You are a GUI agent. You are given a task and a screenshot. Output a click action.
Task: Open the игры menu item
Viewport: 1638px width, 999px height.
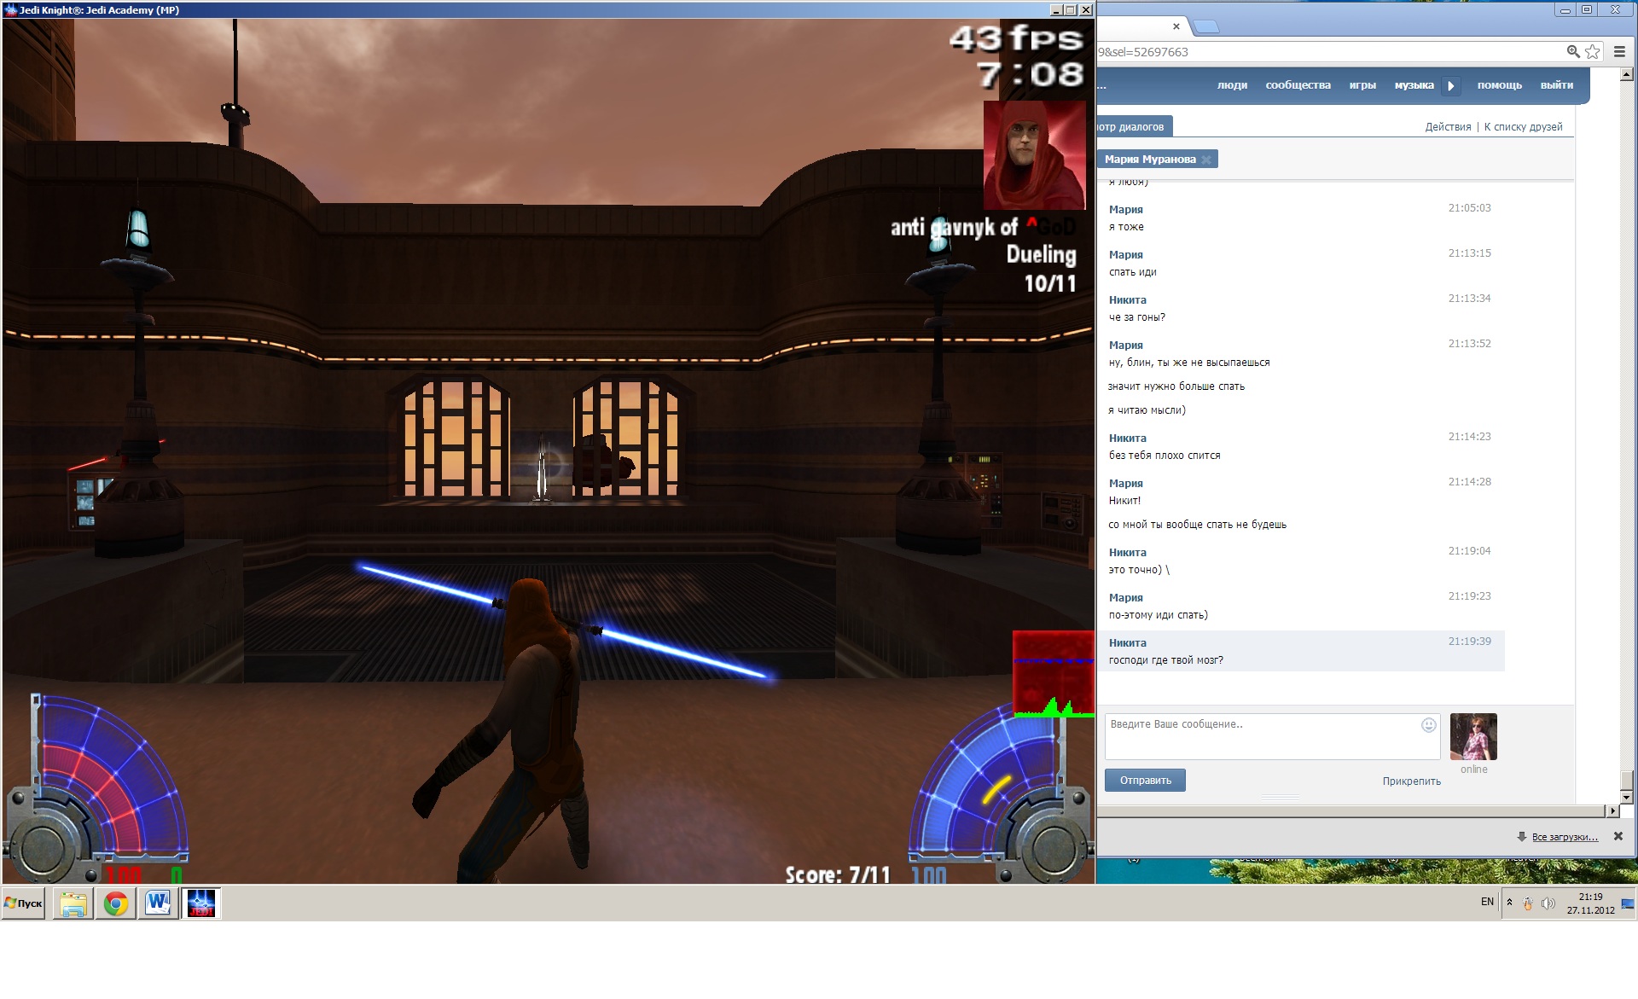pyautogui.click(x=1362, y=85)
